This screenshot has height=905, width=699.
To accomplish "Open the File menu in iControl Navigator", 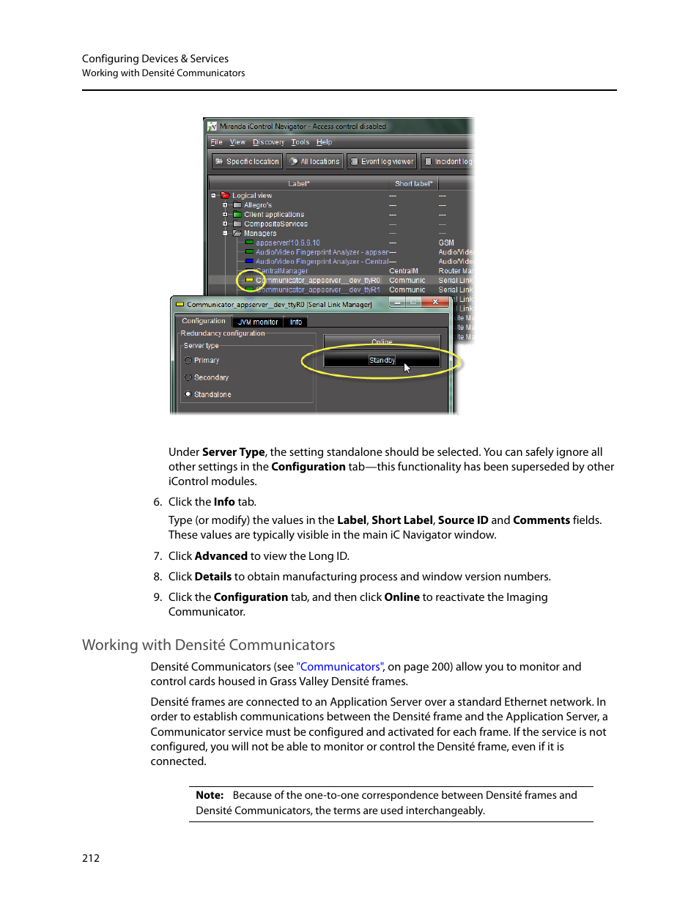I will coord(216,142).
